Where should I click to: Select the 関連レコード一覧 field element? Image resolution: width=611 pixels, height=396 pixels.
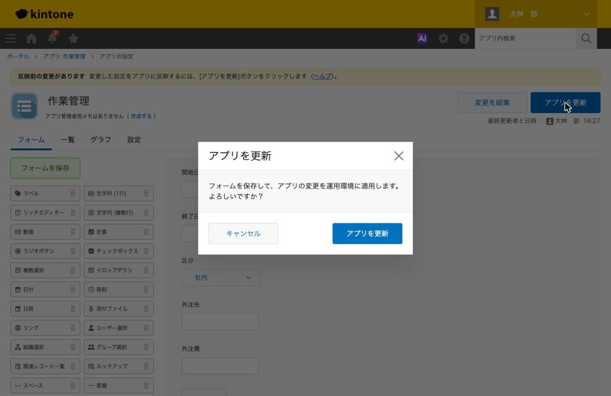point(45,366)
